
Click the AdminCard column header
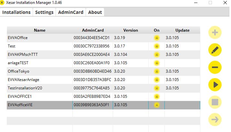(93, 30)
